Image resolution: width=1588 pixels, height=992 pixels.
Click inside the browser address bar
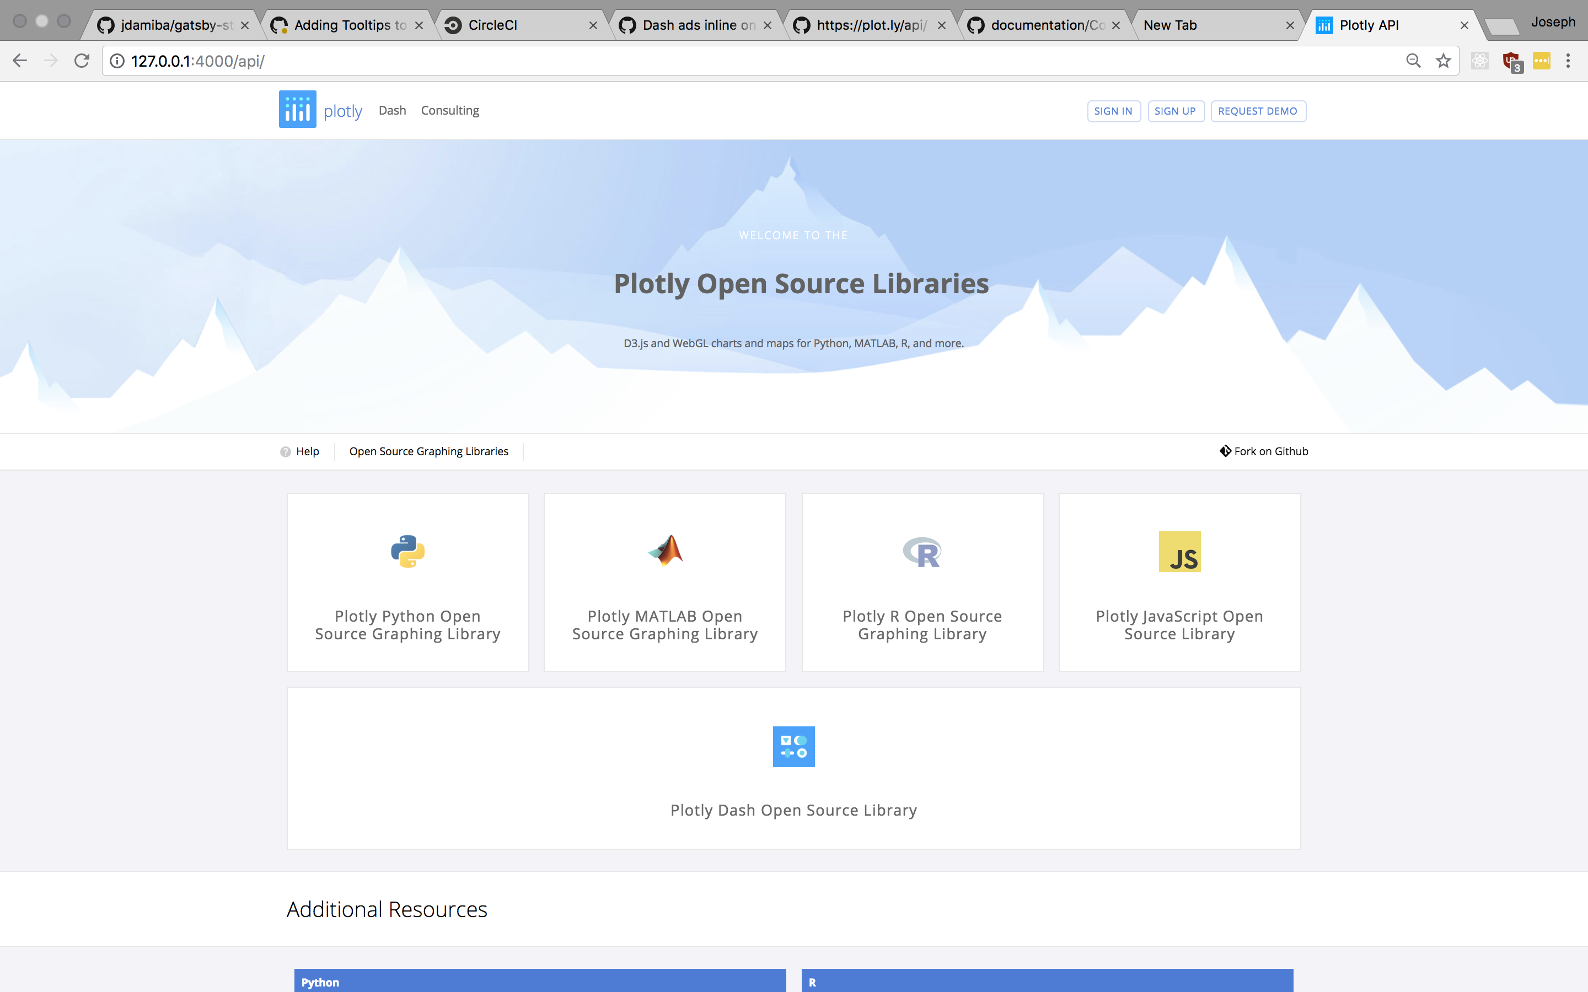[459, 61]
